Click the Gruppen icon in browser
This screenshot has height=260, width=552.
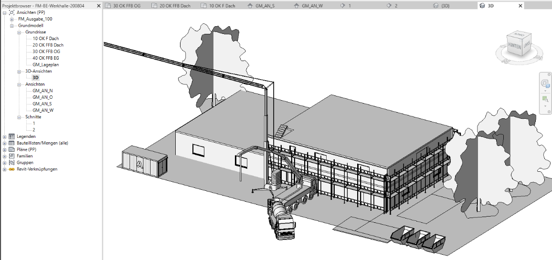11,162
